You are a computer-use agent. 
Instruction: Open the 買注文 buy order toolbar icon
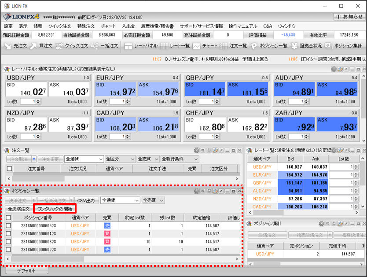click(x=41, y=46)
